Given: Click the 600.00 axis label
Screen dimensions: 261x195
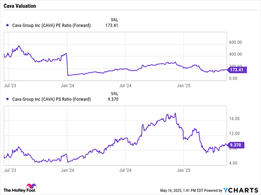Looking at the screenshot, I should point(235,42).
